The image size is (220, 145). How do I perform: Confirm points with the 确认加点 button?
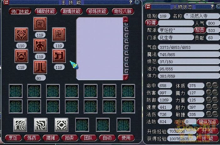[x=207, y=122]
